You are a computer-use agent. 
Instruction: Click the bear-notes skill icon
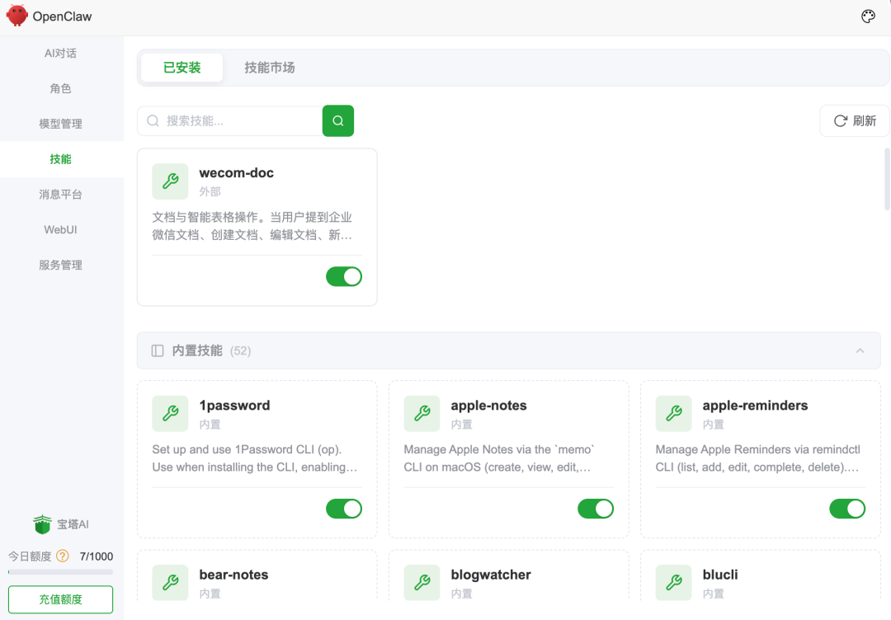click(170, 583)
